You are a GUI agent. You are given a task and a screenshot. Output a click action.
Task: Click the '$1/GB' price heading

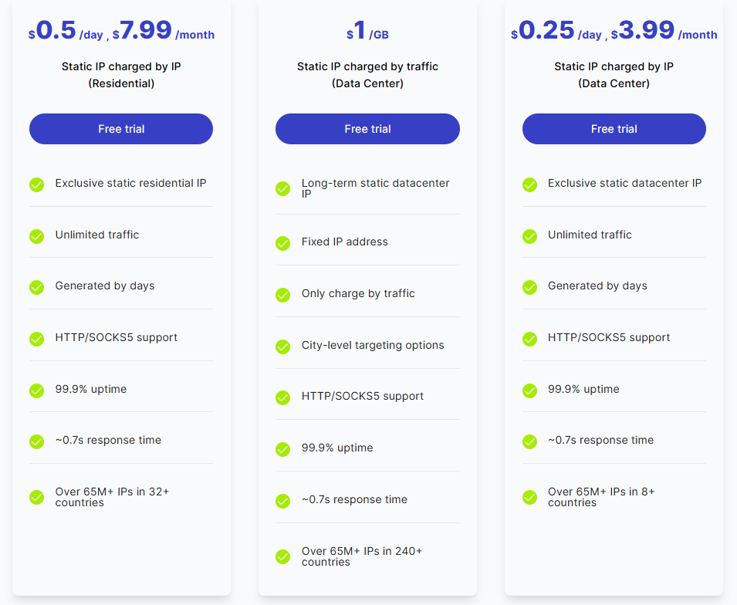point(367,31)
